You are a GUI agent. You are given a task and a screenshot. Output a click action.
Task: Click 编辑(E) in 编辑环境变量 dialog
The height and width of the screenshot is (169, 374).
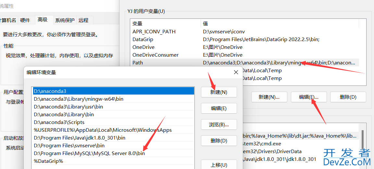click(x=219, y=108)
